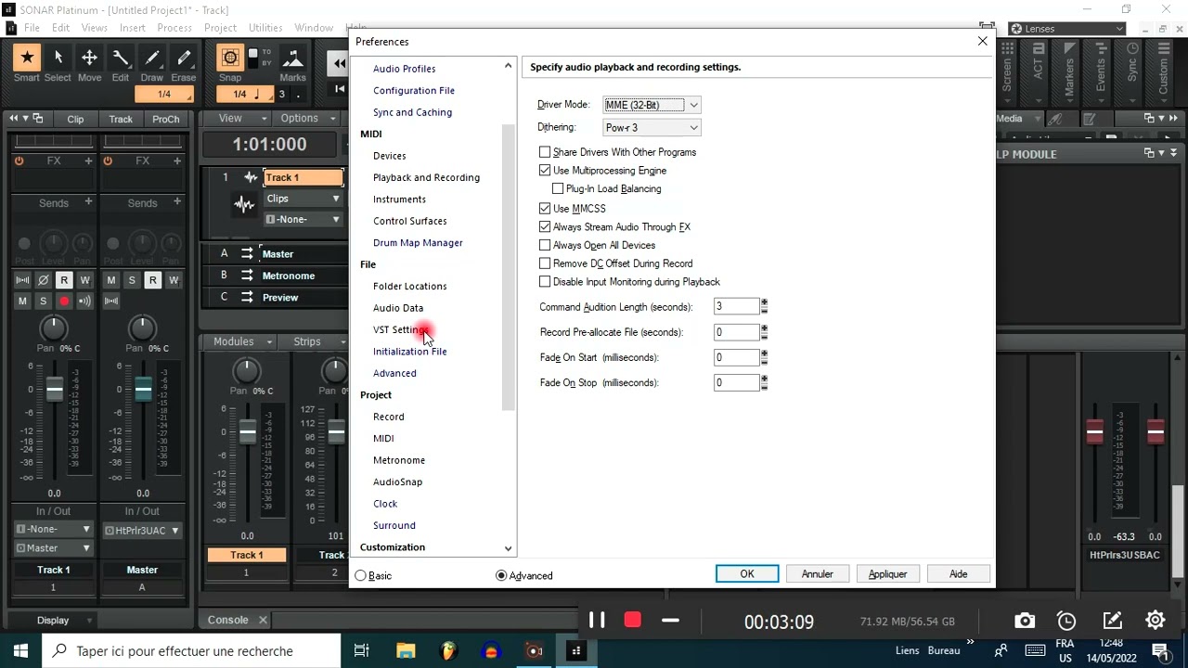Image resolution: width=1188 pixels, height=668 pixels.
Task: Enable Remove DC Offset During Record
Action: [545, 263]
